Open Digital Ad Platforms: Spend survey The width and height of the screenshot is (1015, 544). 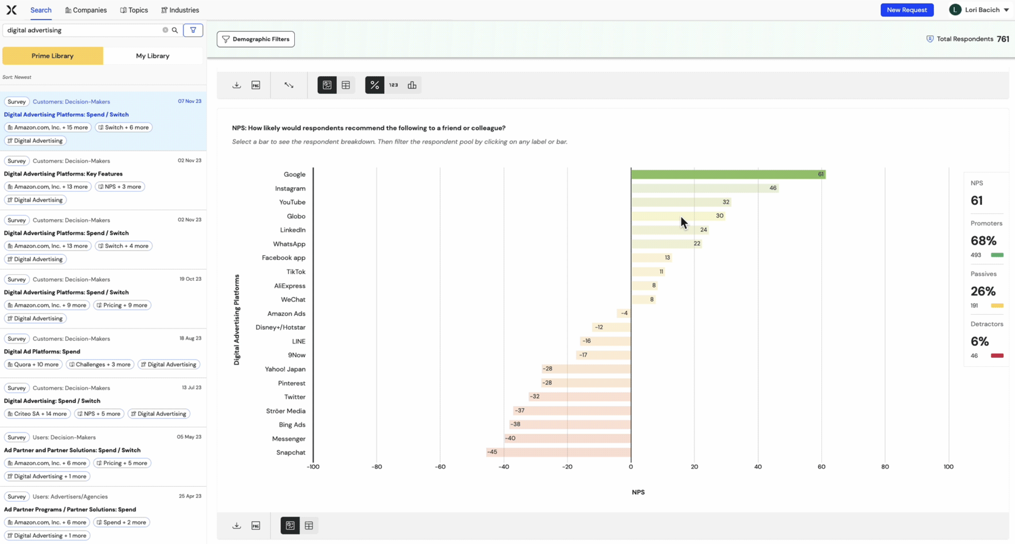(x=42, y=352)
